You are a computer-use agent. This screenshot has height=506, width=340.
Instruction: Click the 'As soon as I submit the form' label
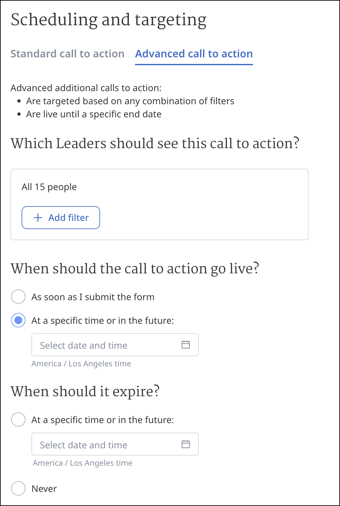(x=93, y=297)
